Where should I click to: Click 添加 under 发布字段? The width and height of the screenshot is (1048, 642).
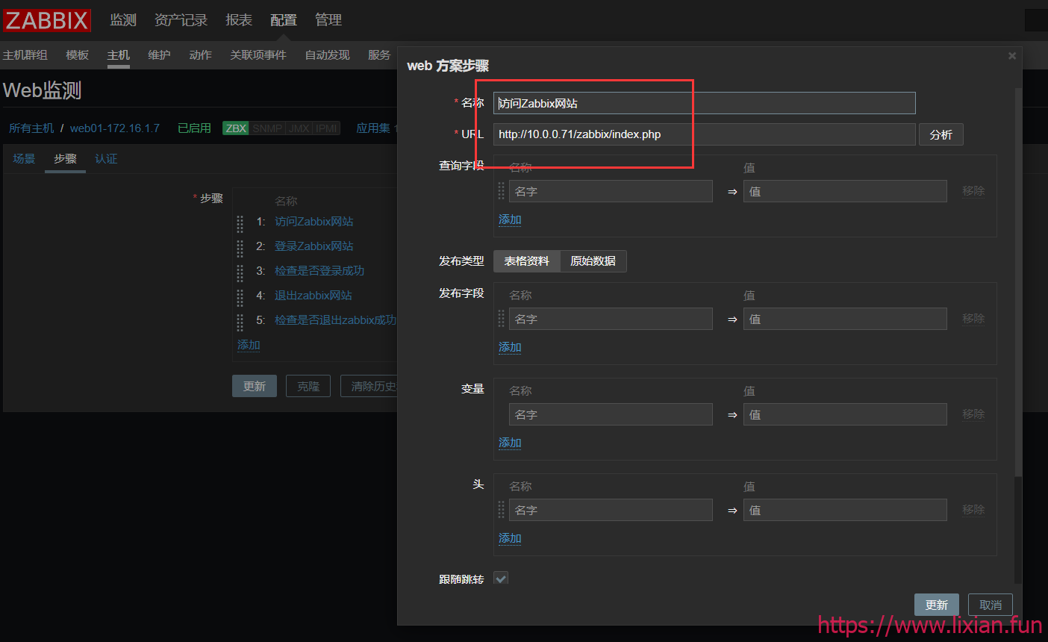(x=510, y=347)
